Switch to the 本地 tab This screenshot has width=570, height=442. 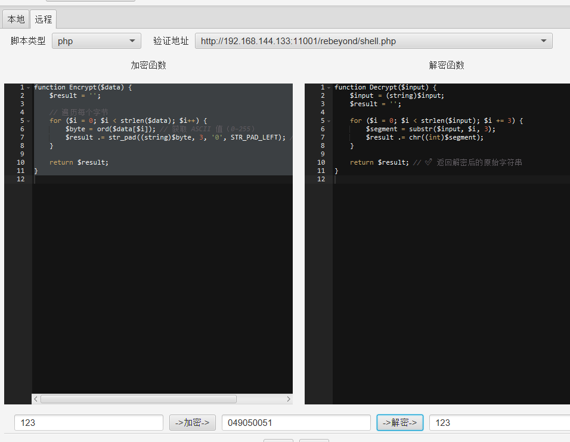tap(16, 20)
